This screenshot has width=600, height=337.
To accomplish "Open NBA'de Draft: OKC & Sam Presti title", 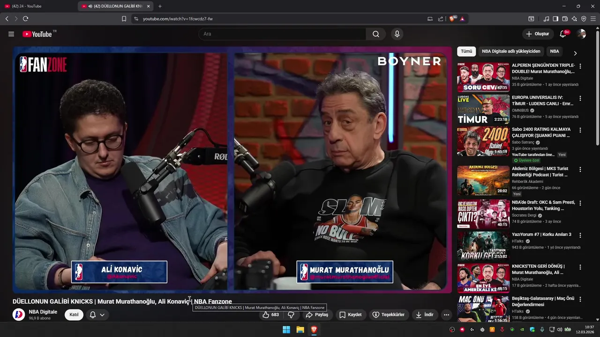I will (x=543, y=205).
